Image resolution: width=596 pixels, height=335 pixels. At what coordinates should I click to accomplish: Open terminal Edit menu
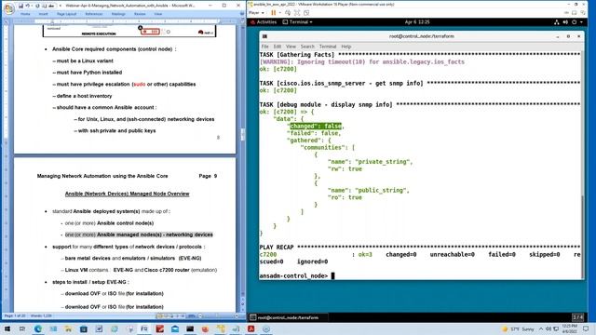(x=278, y=47)
